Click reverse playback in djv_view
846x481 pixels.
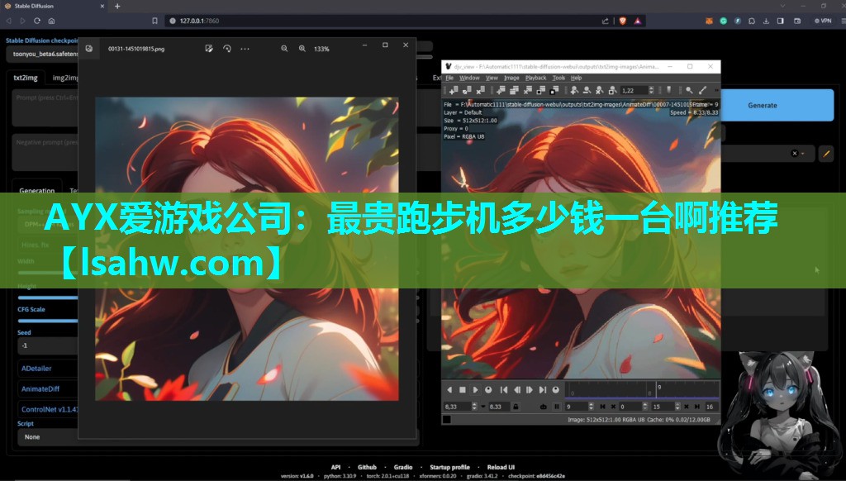449,390
